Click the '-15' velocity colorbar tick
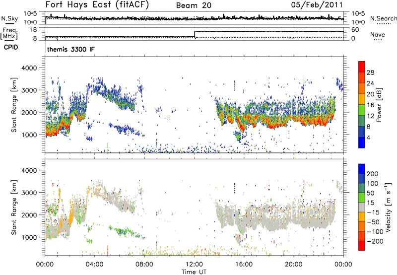The image size is (397, 275). coord(373,212)
